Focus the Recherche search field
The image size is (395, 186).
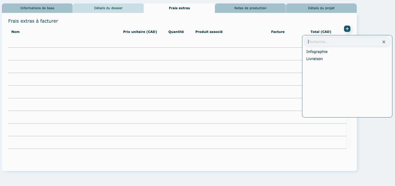(x=343, y=42)
